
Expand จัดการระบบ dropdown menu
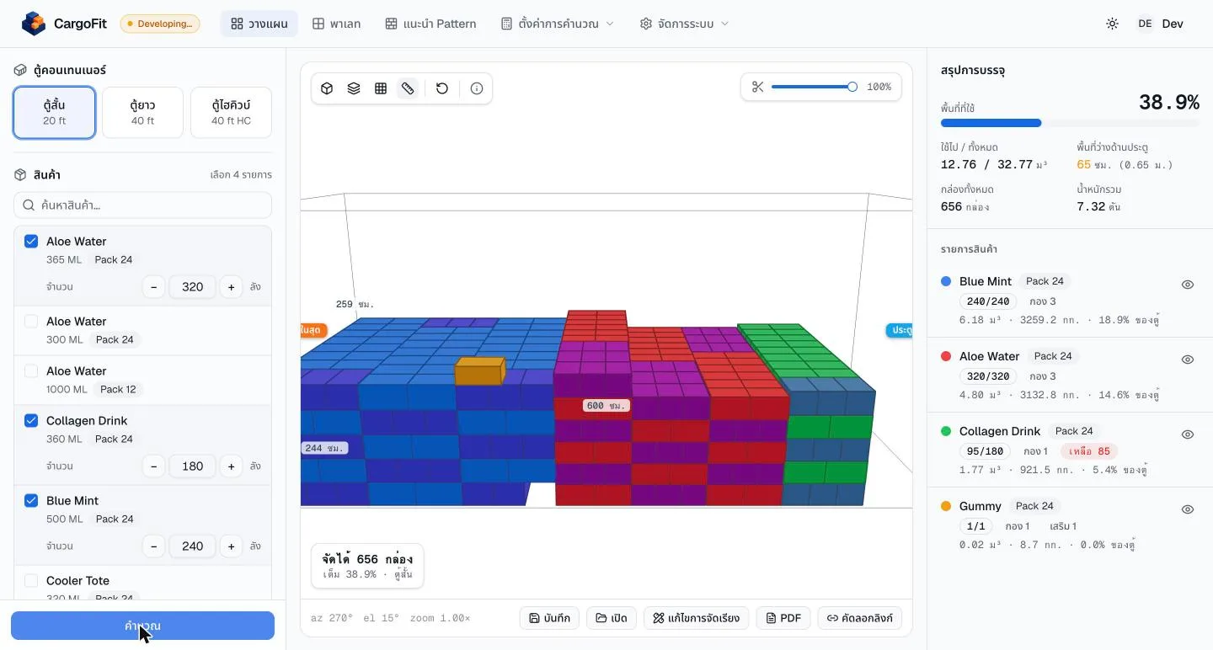[x=684, y=24]
